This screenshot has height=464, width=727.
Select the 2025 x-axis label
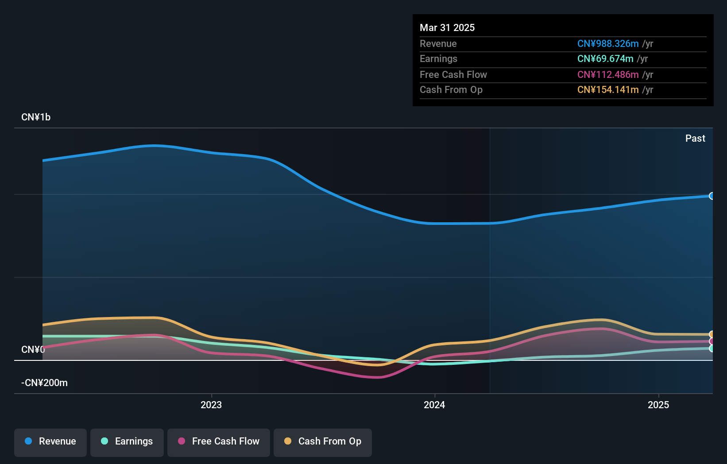[x=658, y=405]
